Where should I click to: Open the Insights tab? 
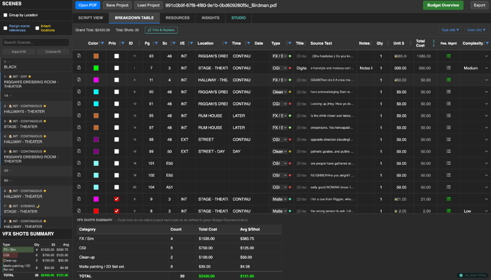pyautogui.click(x=210, y=18)
